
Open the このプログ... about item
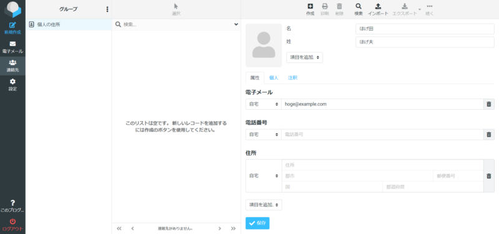tap(12, 206)
